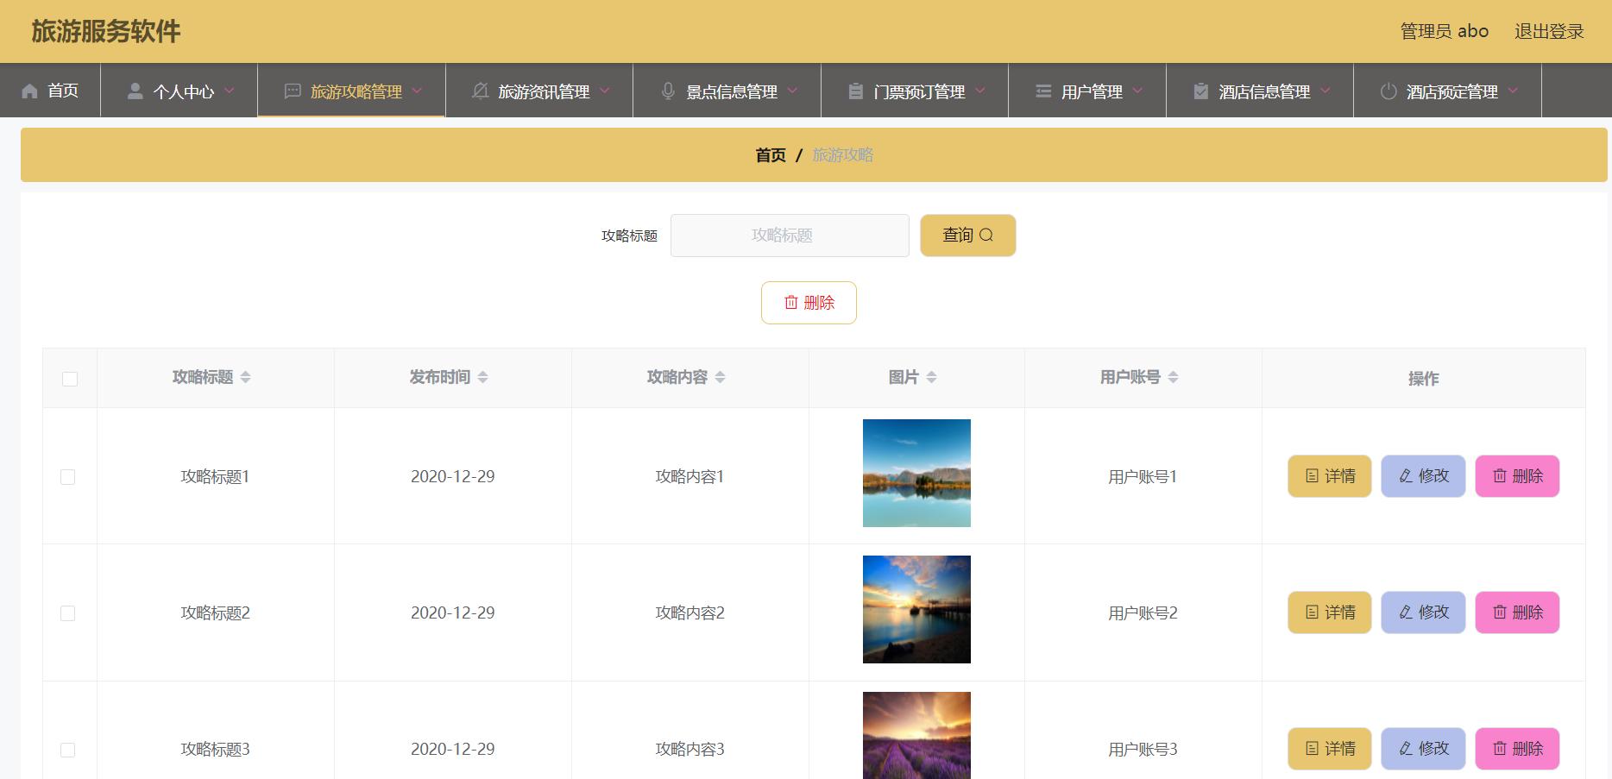Open the 酒店信息管理 dropdown
The image size is (1612, 779).
pos(1259,90)
